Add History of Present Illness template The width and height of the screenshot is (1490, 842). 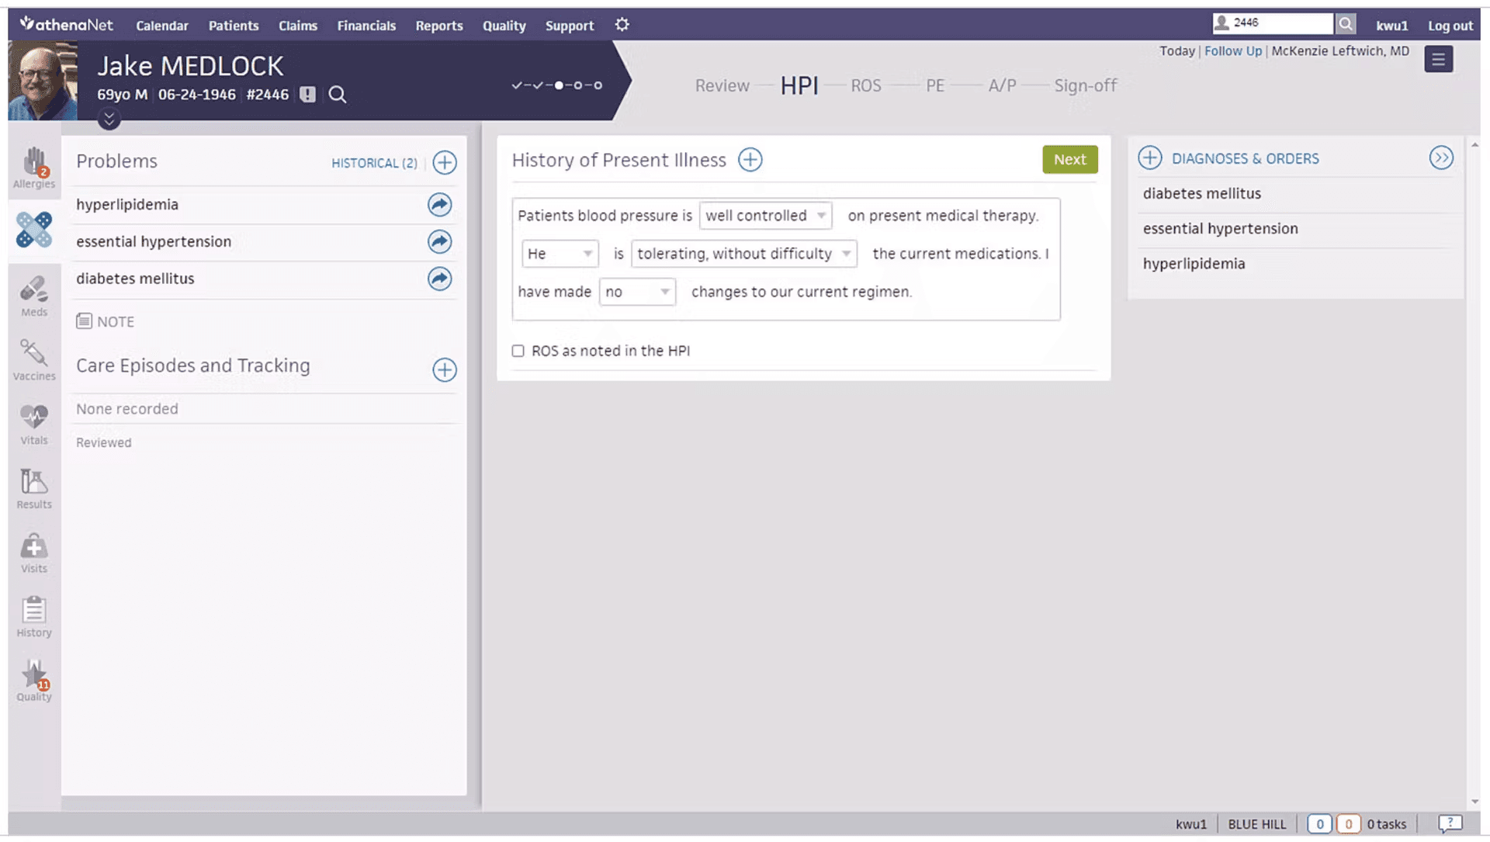750,160
